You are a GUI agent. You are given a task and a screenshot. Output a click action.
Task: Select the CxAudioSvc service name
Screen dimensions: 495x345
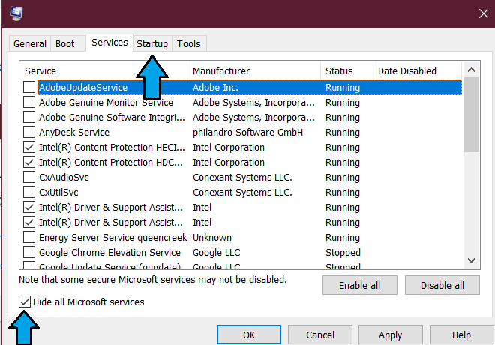click(64, 178)
